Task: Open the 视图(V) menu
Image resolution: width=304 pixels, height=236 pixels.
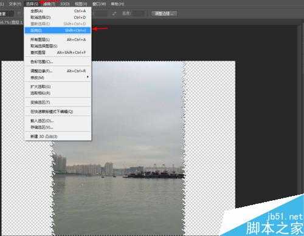Action: click(81, 4)
